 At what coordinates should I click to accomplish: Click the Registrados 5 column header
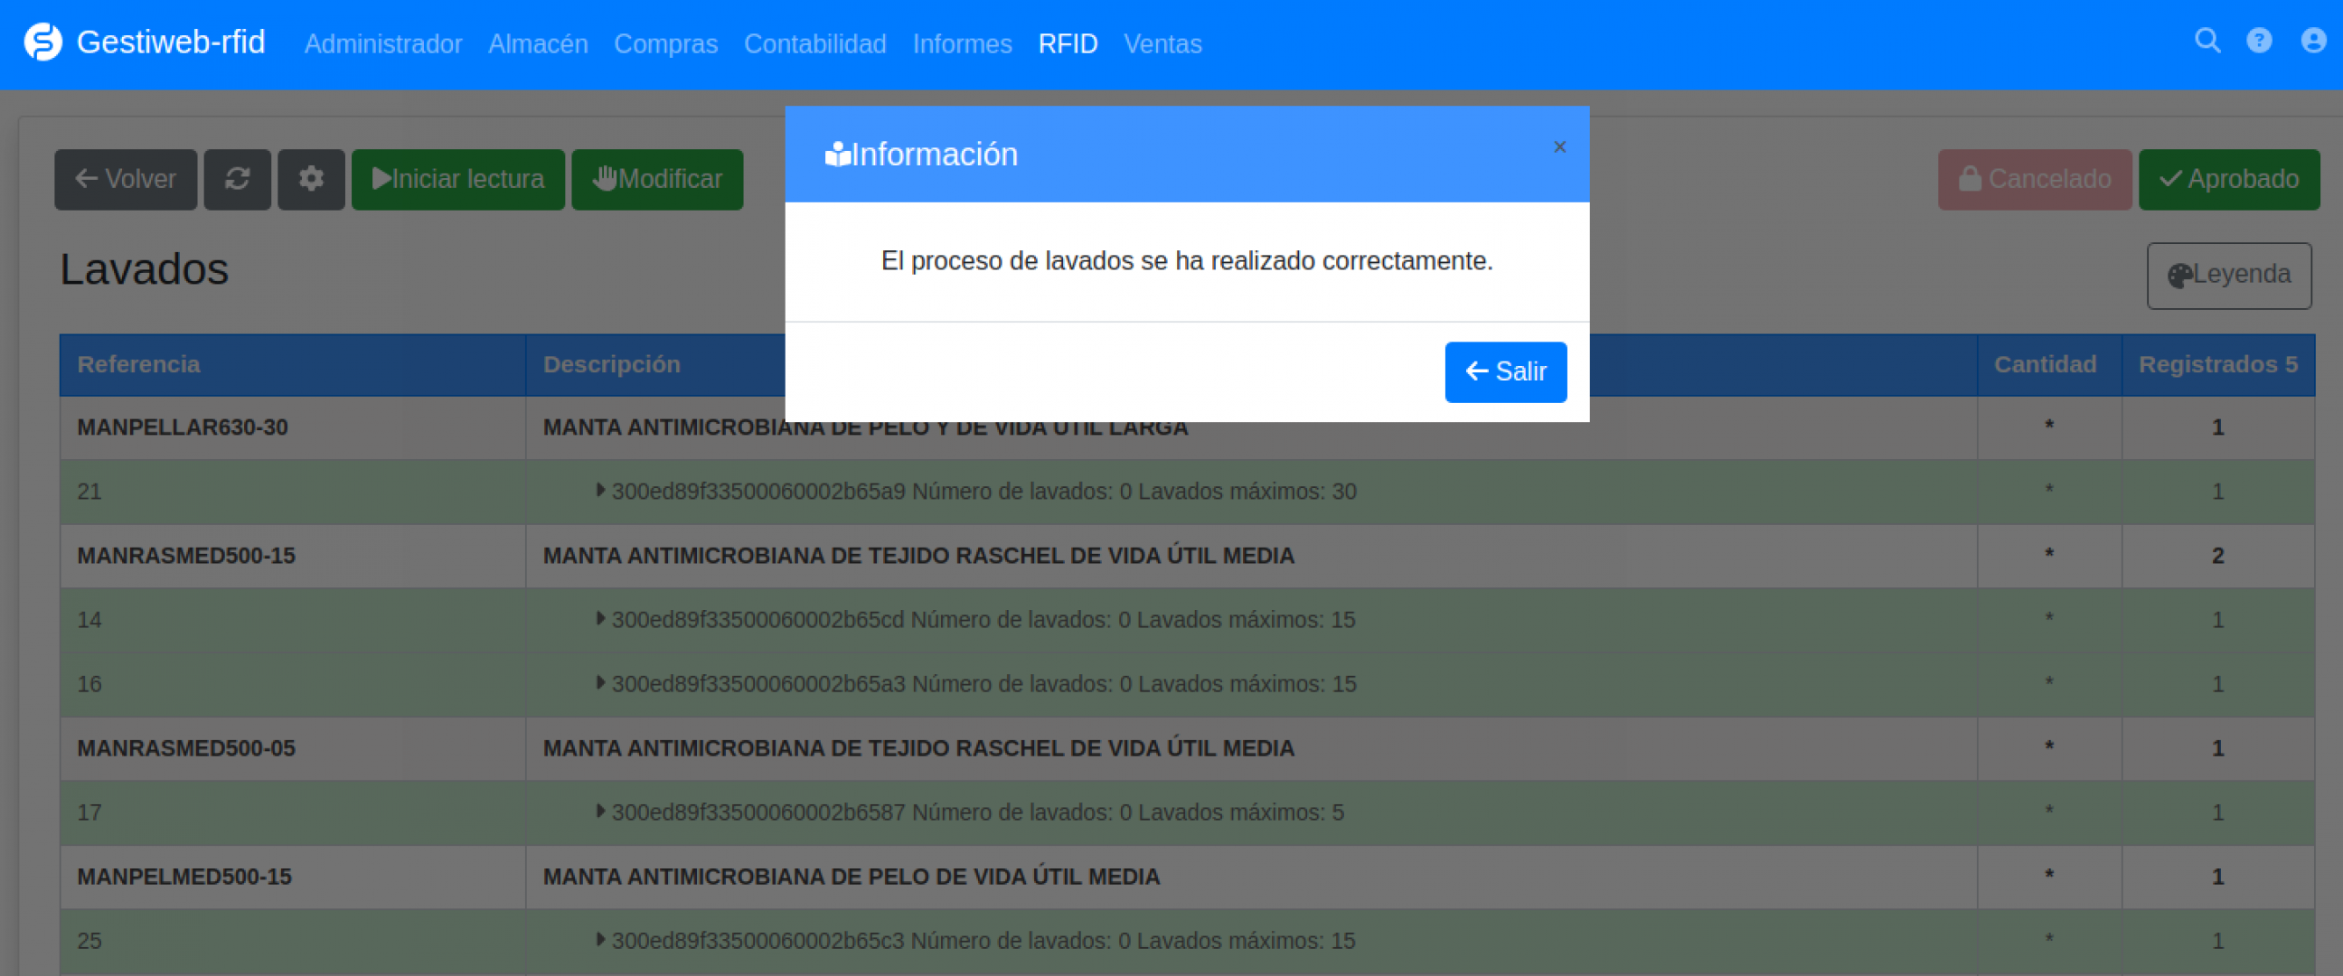click(x=2217, y=365)
